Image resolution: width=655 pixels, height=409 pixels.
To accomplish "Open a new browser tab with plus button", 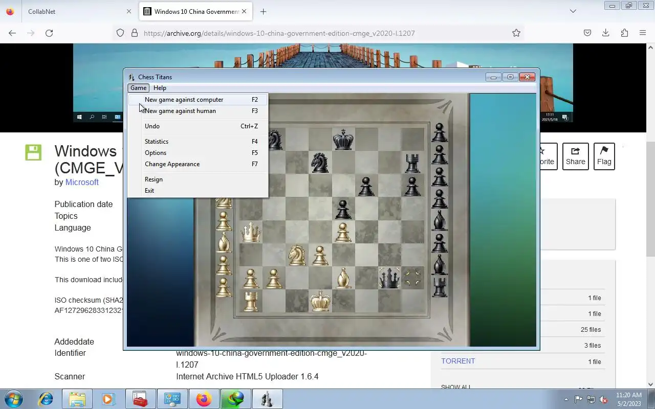I will point(263,11).
